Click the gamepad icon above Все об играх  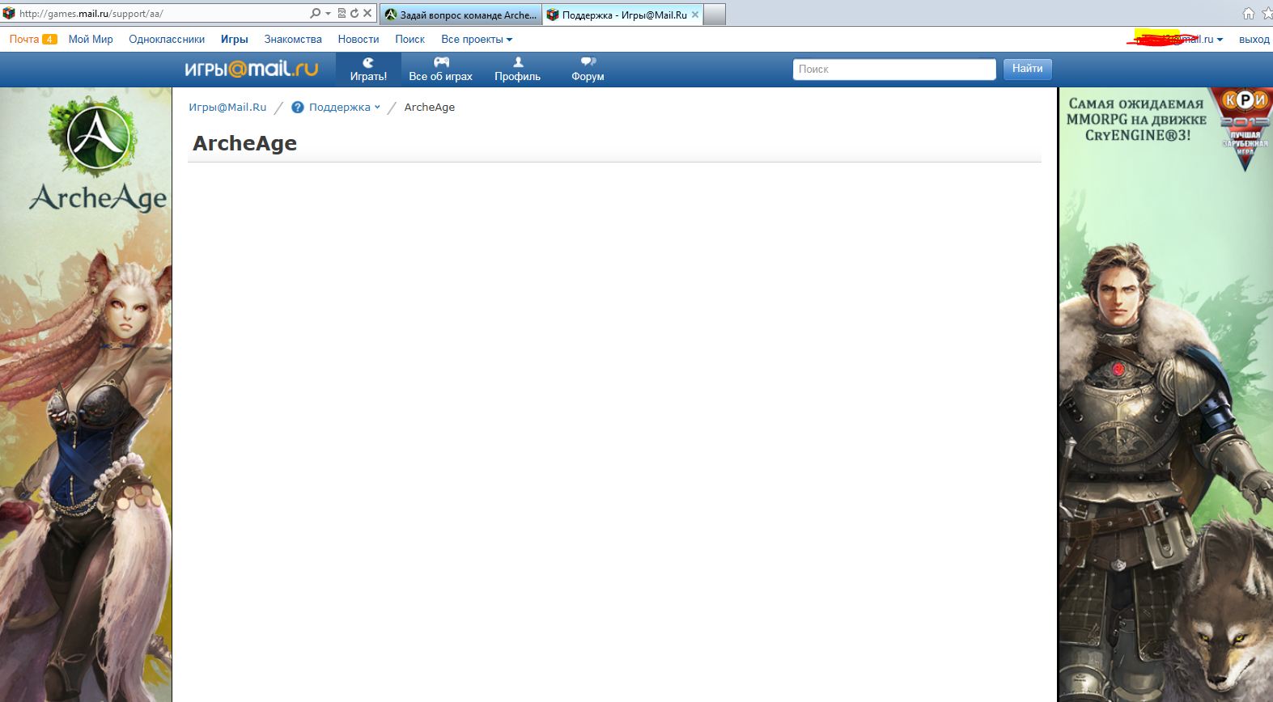click(x=441, y=62)
